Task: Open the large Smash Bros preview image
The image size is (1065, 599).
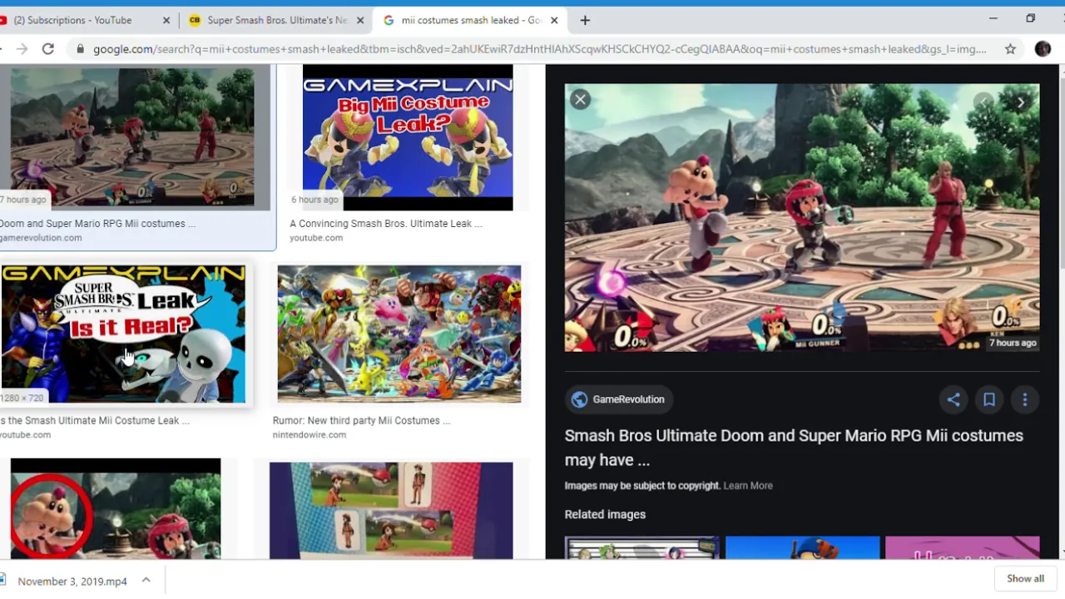Action: (x=802, y=217)
